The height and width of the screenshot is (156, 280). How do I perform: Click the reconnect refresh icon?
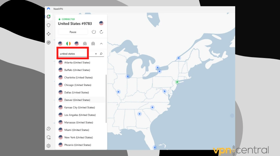(x=101, y=32)
